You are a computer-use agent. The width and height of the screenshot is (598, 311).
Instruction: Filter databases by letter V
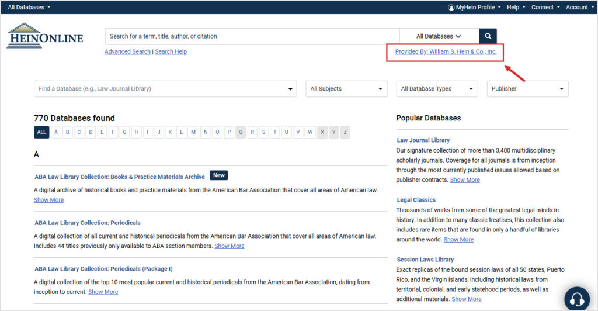pos(298,132)
